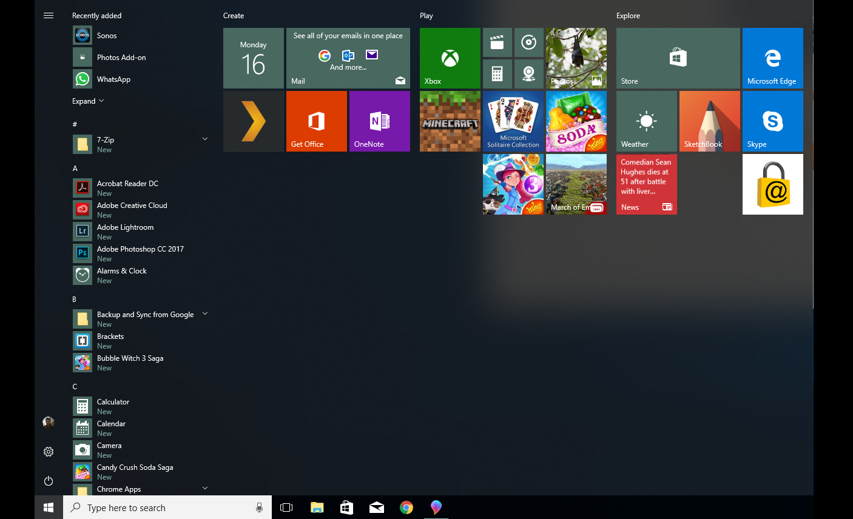Expand the Start menu hamburger button
The width and height of the screenshot is (853, 519).
[49, 16]
